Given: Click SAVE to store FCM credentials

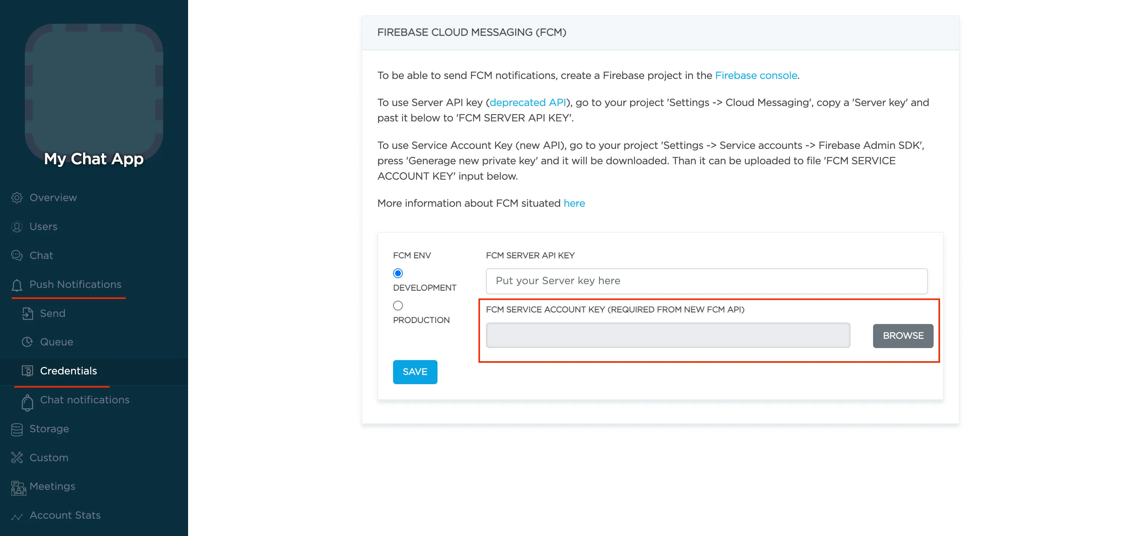Looking at the screenshot, I should 416,371.
